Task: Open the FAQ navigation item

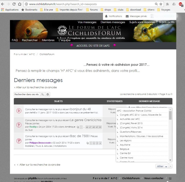Action: tap(15, 40)
